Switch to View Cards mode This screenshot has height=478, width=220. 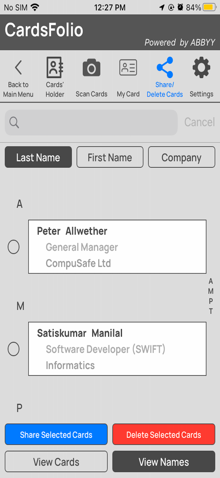tap(56, 462)
